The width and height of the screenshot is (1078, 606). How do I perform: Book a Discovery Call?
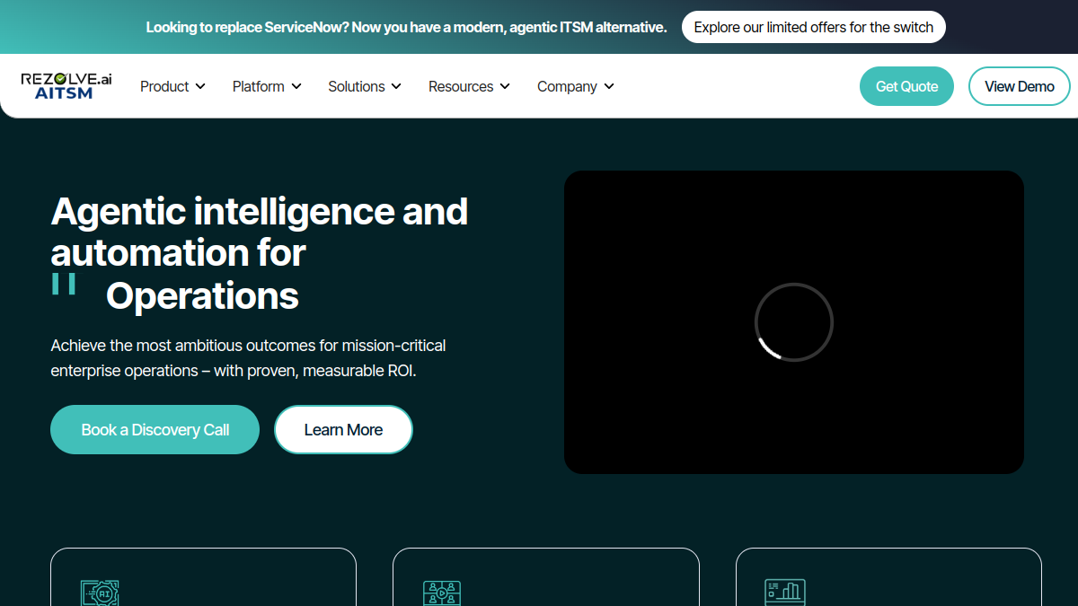[155, 429]
